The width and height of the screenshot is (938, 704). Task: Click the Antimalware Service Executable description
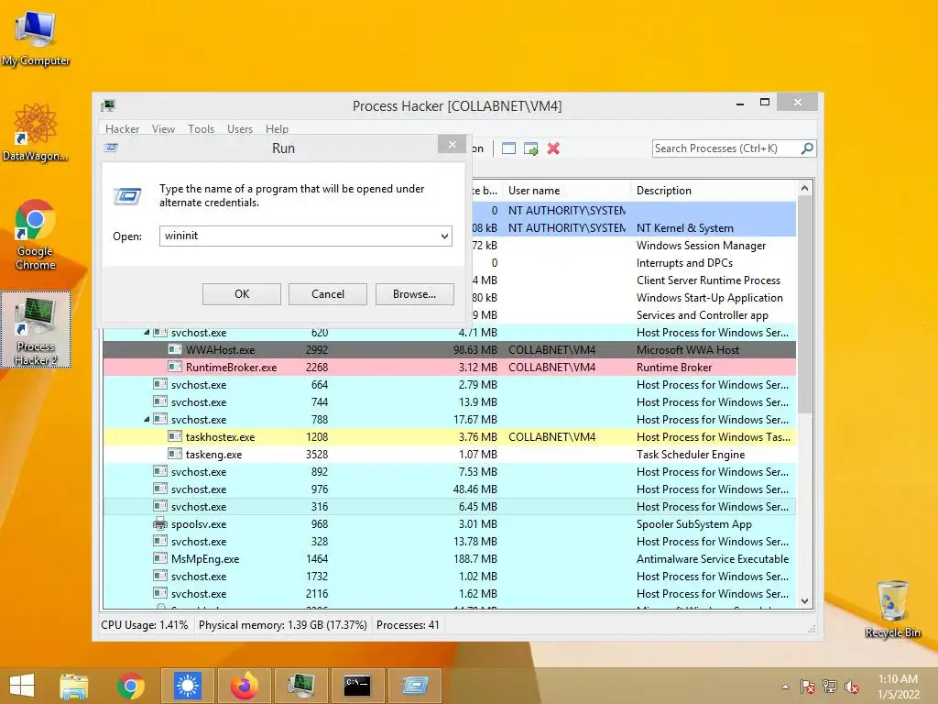tap(713, 558)
